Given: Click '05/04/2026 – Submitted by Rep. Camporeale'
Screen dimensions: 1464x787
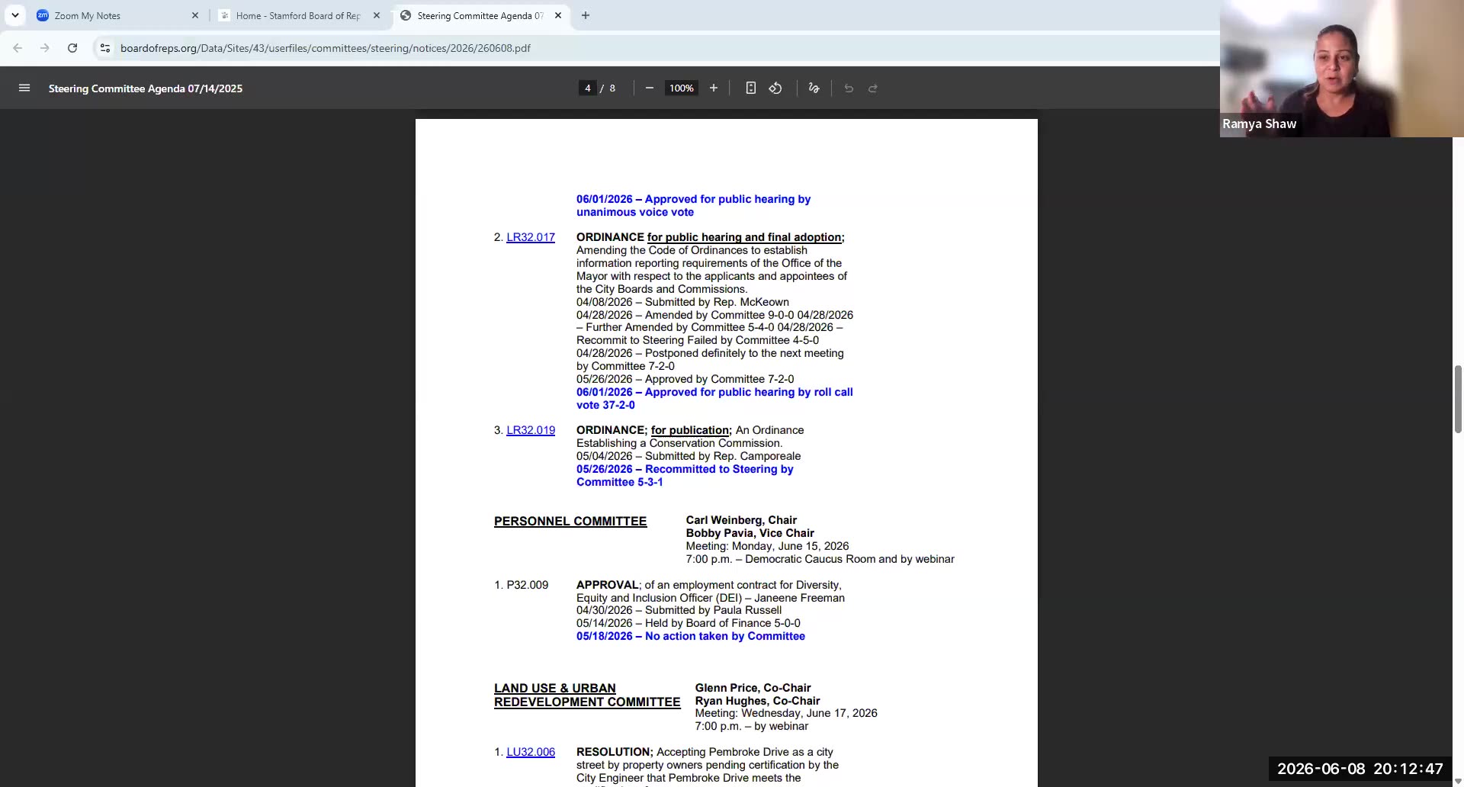Looking at the screenshot, I should click(x=689, y=456).
